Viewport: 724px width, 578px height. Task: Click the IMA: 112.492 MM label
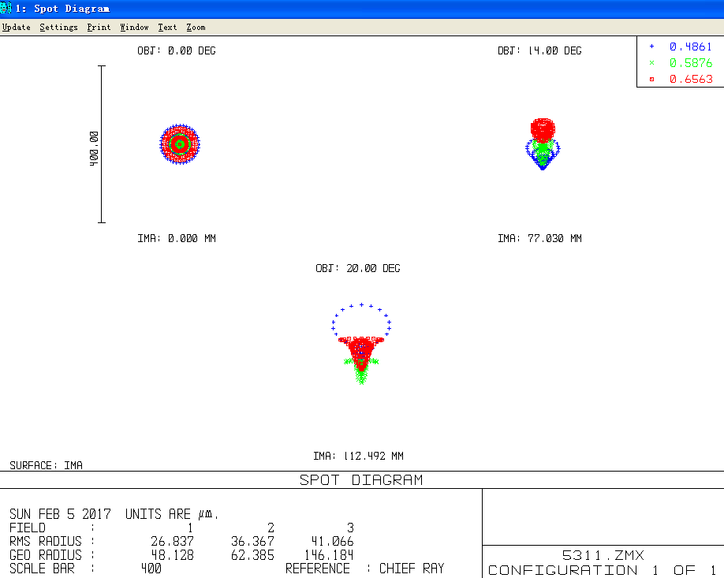(358, 456)
